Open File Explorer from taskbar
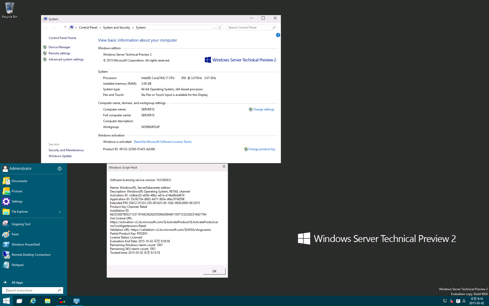This screenshot has width=489, height=306. tap(47, 301)
